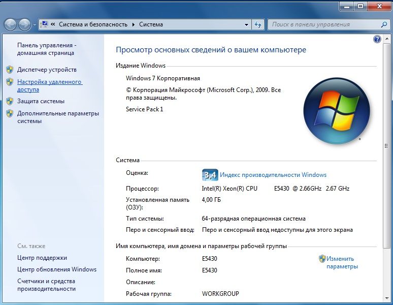Click the shield icon next to Изменить параметры
The height and width of the screenshot is (305, 393).
322,259
